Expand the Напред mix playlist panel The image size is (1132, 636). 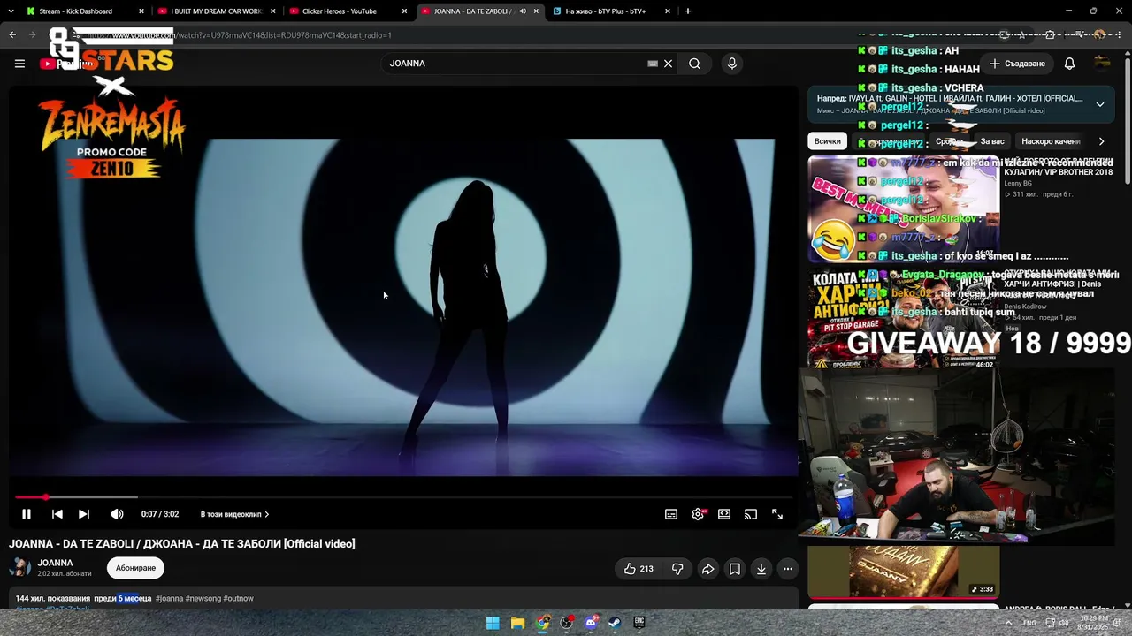1100,104
